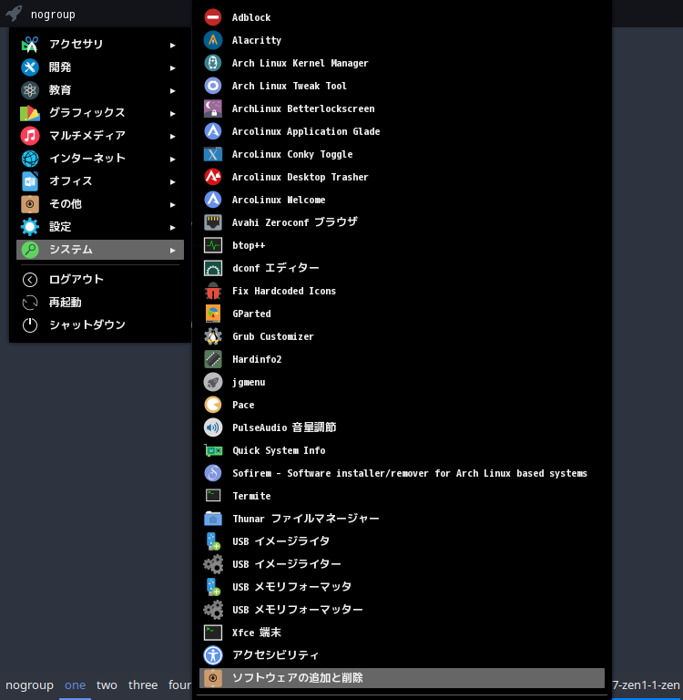Expand the グラフィックス submenu arrow
The width and height of the screenshot is (683, 700).
pos(173,113)
